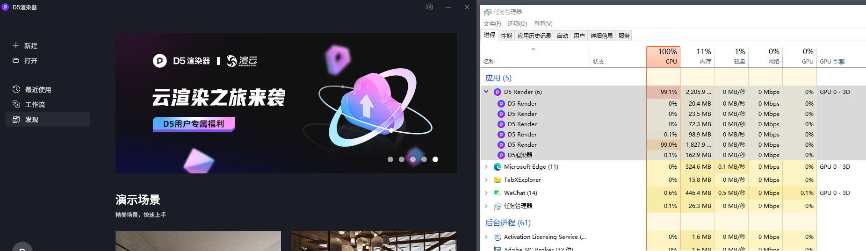
Task: Collapse the D5 Render (6) process group
Action: pyautogui.click(x=486, y=92)
